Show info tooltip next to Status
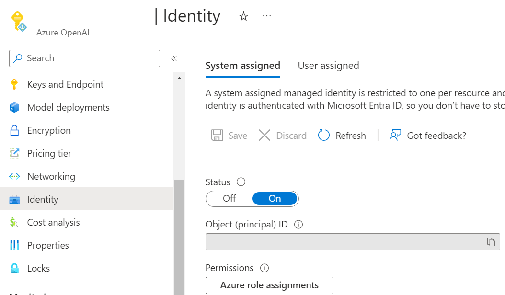This screenshot has height=295, width=505. pos(241,182)
